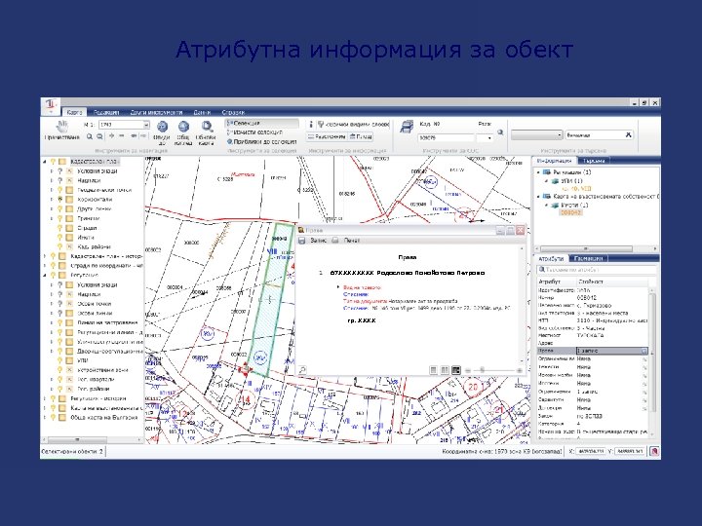Toggle visibility bulb of Хоризонтали layer

60,200
